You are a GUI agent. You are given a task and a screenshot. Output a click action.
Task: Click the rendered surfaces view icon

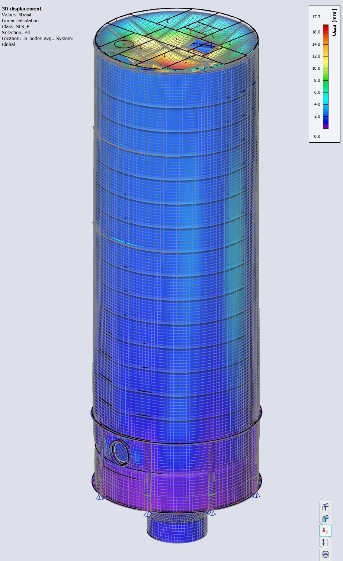point(326,518)
